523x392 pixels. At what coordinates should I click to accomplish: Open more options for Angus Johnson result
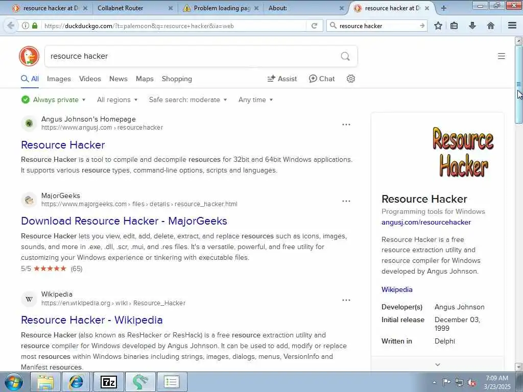click(x=346, y=125)
